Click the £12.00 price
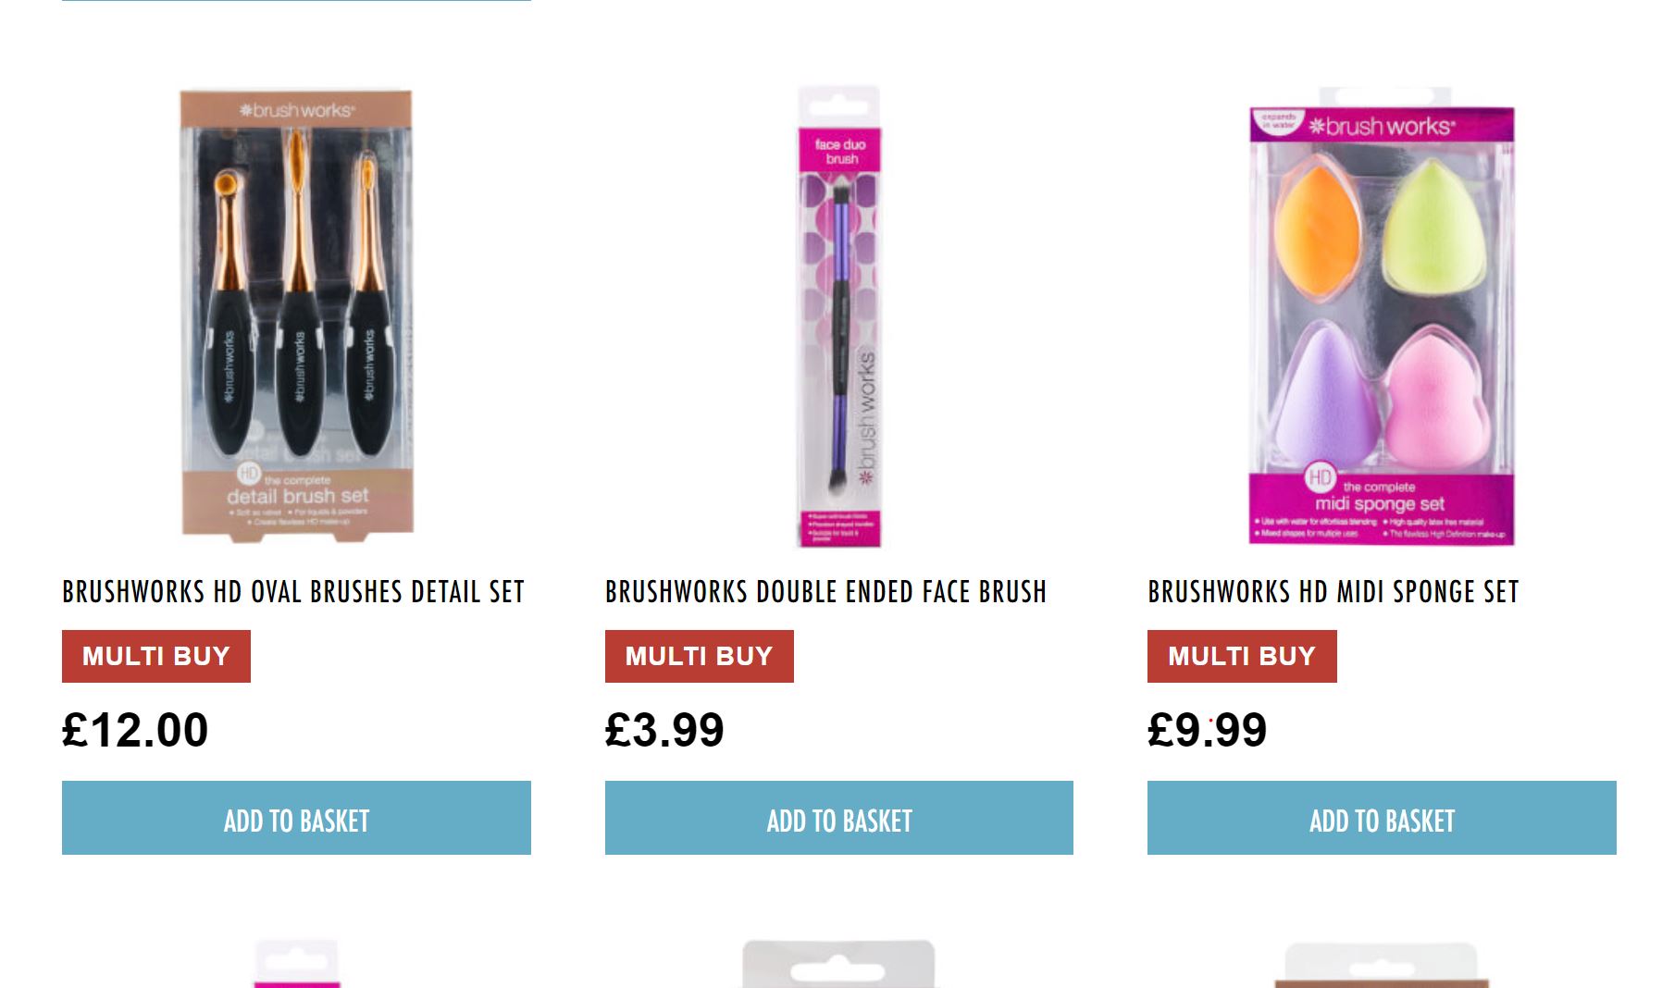Image resolution: width=1662 pixels, height=988 pixels. 135,730
